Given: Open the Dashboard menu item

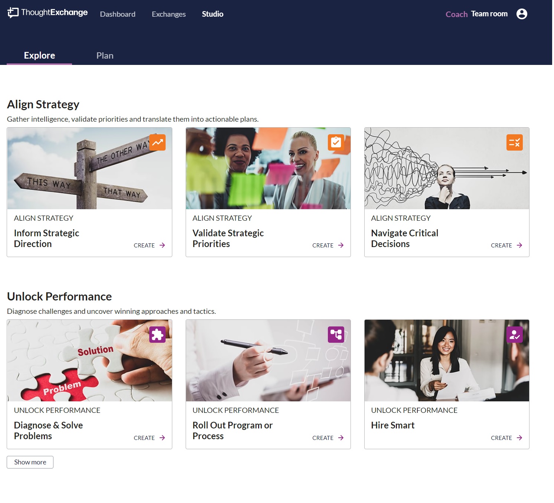Looking at the screenshot, I should click(118, 14).
